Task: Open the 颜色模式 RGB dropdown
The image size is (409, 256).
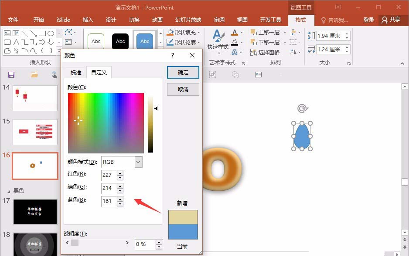Action: (138, 162)
